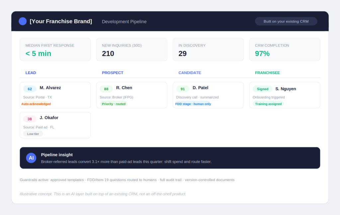Open the CRM Completion stat card
340x215 pixels.
point(285,50)
